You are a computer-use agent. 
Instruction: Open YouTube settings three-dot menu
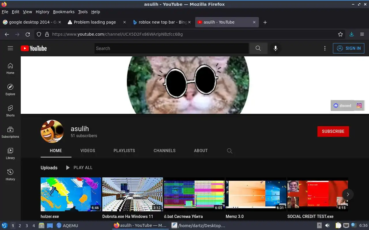point(325,48)
